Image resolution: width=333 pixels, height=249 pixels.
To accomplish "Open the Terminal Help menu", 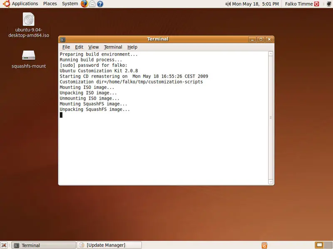I will [132, 47].
